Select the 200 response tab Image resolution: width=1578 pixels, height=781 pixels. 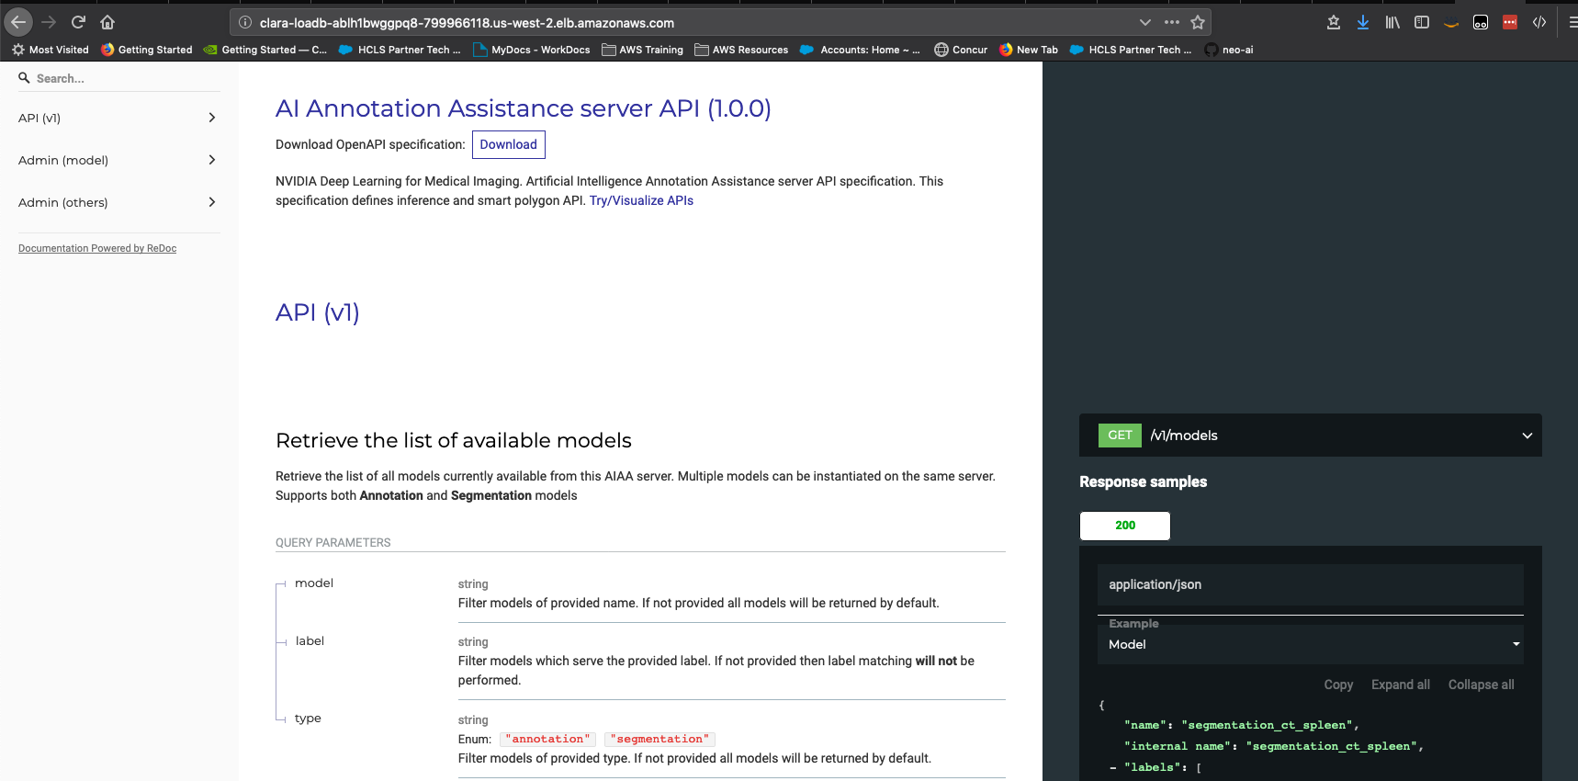(x=1125, y=526)
